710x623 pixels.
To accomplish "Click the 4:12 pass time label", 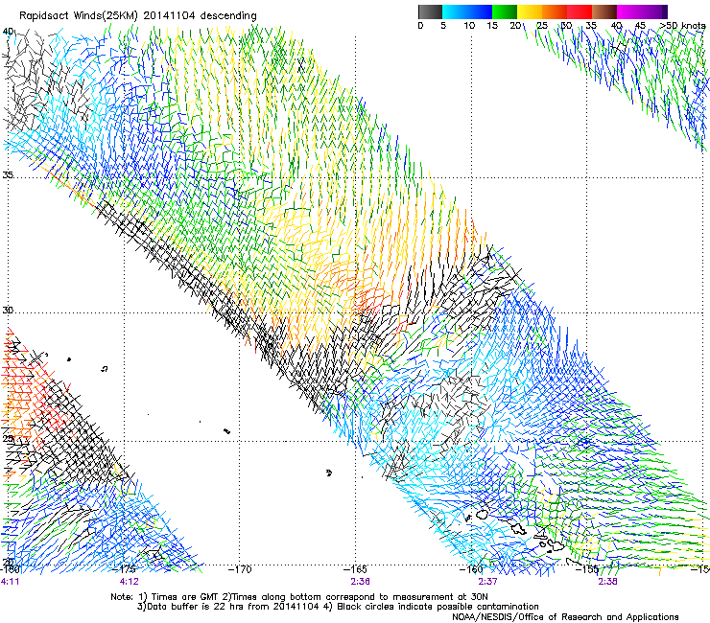I will [x=130, y=582].
